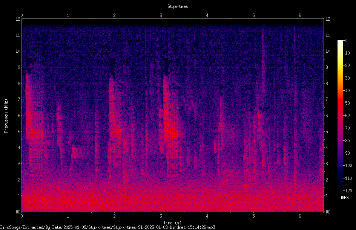Click the 5 second mark on top axis
Image resolution: width=356 pixels, height=230 pixels.
tap(253, 15)
